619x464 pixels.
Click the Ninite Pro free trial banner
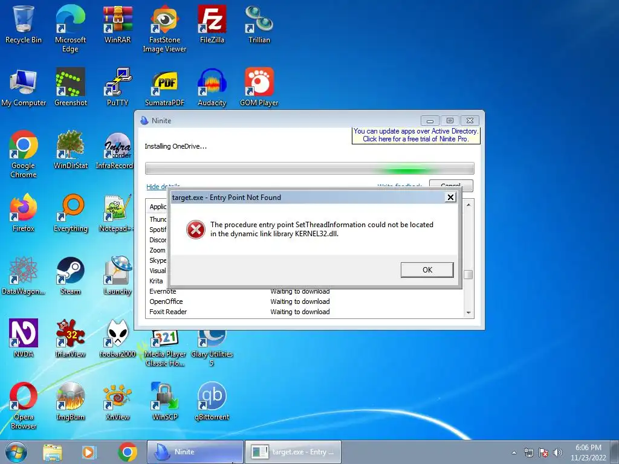[416, 135]
